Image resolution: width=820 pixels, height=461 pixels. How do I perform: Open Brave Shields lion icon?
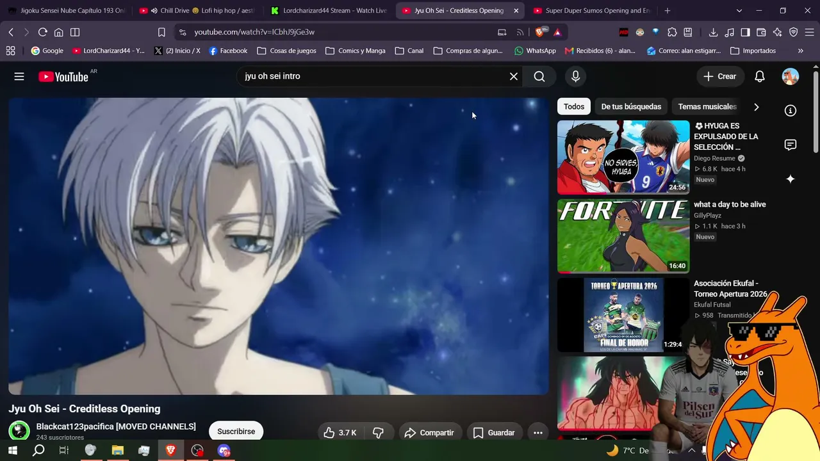tap(541, 32)
